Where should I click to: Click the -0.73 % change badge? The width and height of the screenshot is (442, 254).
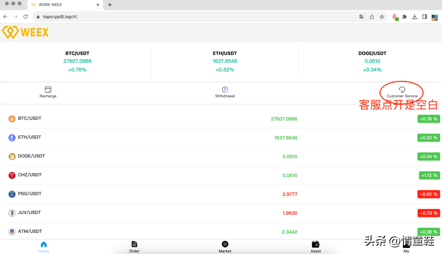429,213
